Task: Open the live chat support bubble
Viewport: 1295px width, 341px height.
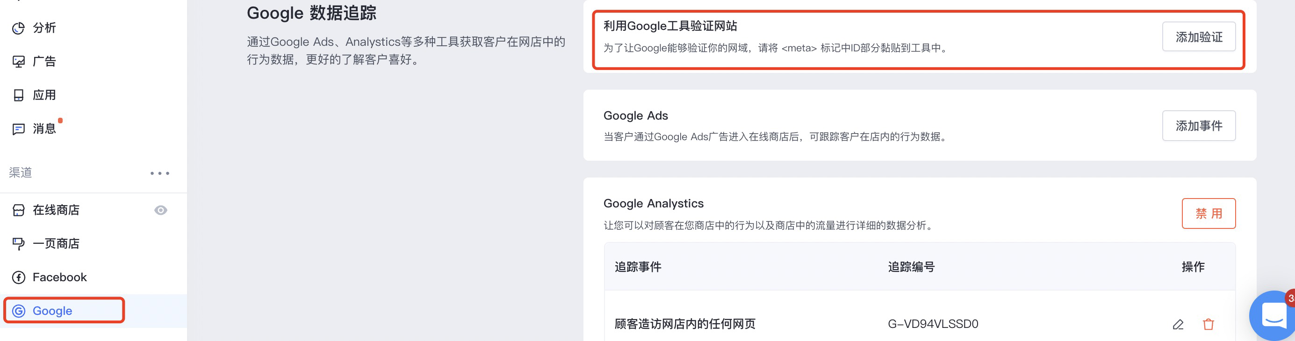Action: point(1273,316)
